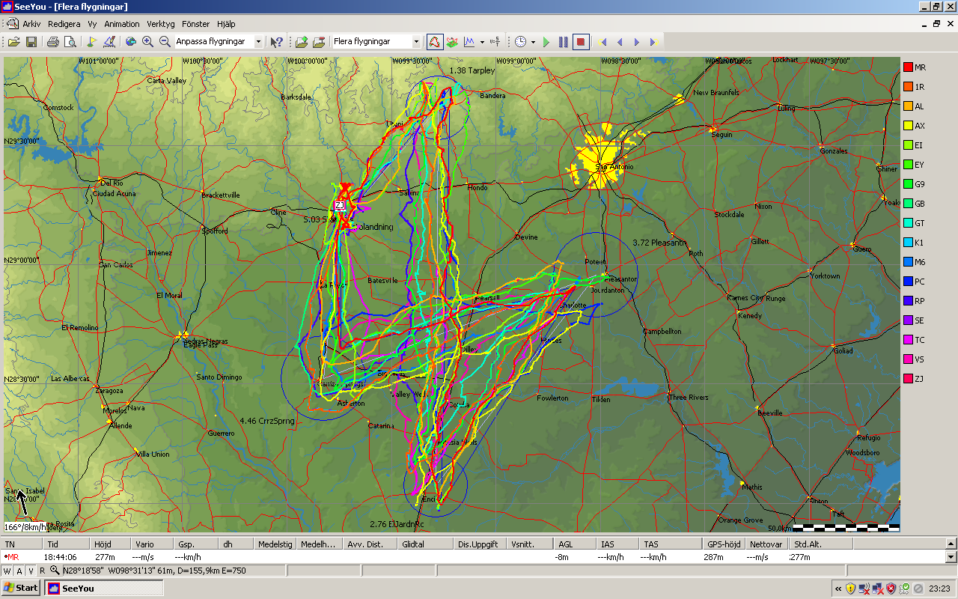
Task: Click the A status bar toggle
Action: (x=19, y=571)
